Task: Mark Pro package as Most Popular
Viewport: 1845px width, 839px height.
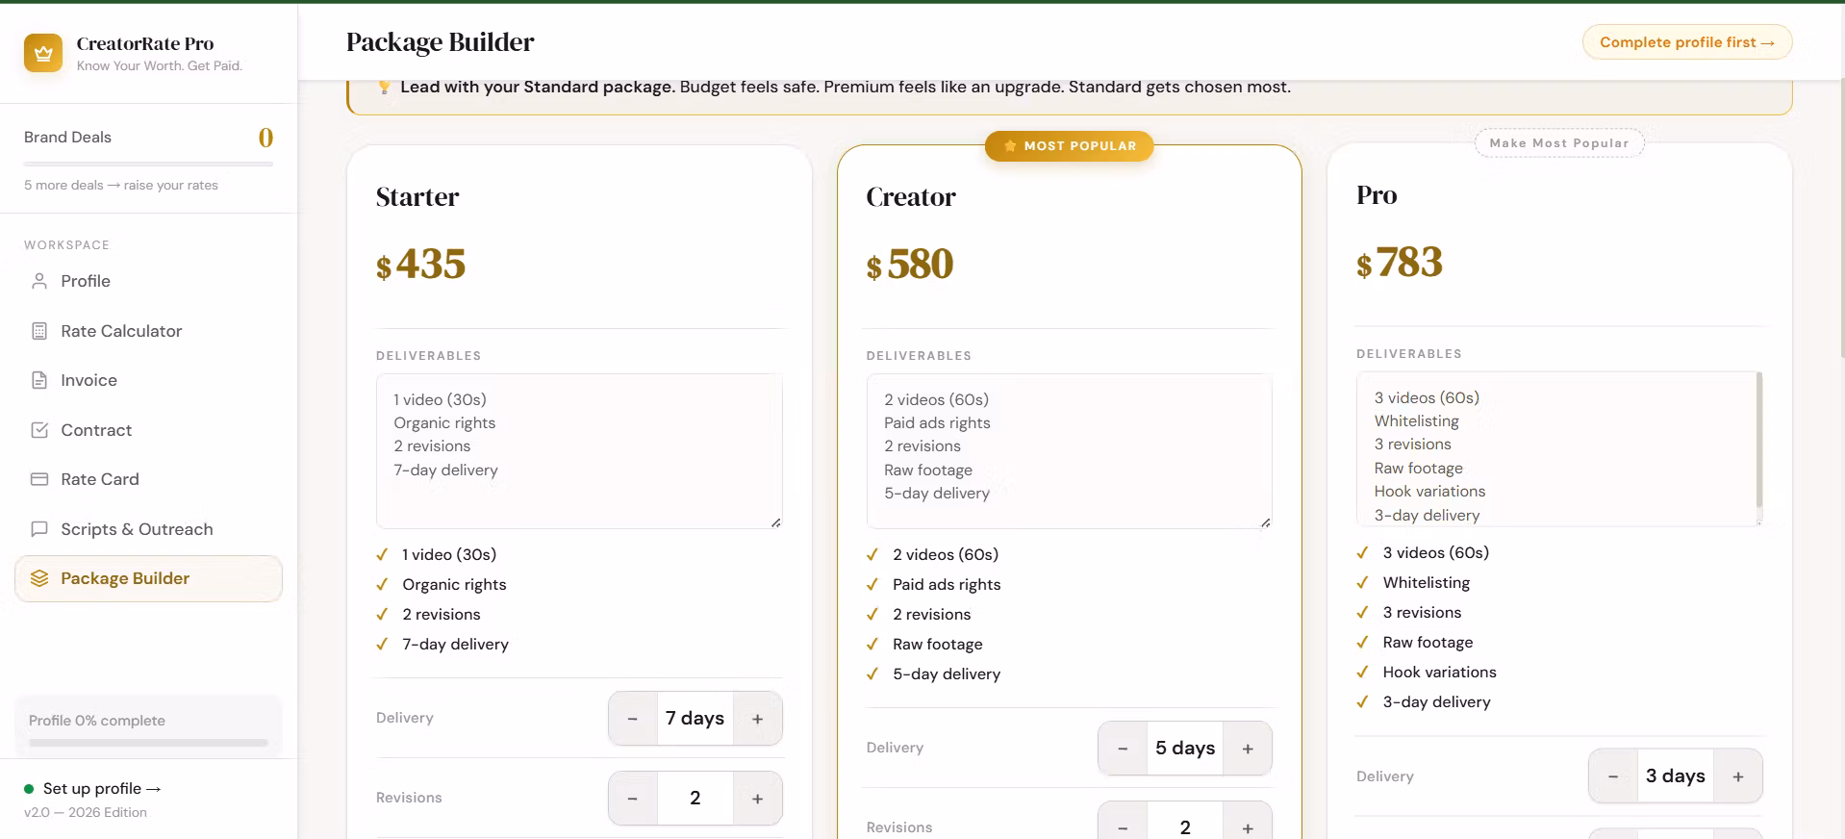Action: (1559, 143)
